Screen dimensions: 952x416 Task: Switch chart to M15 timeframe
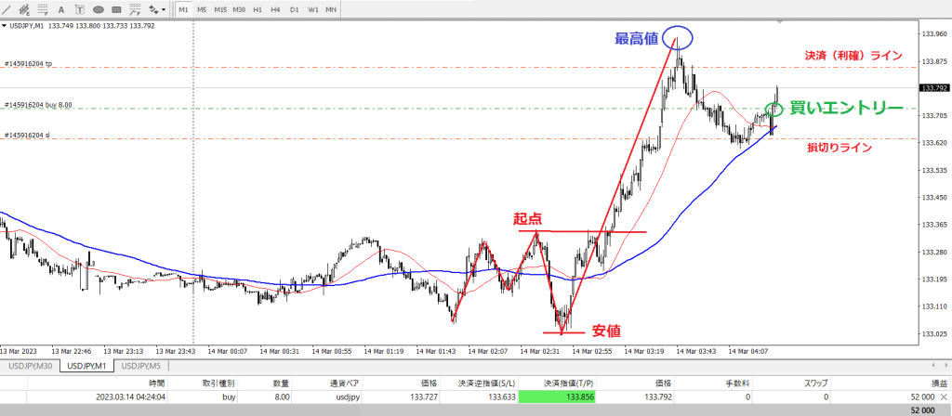pos(220,9)
